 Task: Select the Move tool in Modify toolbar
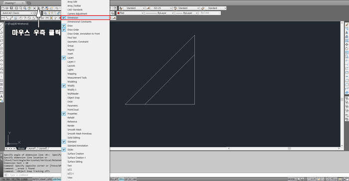click(x=347, y=45)
